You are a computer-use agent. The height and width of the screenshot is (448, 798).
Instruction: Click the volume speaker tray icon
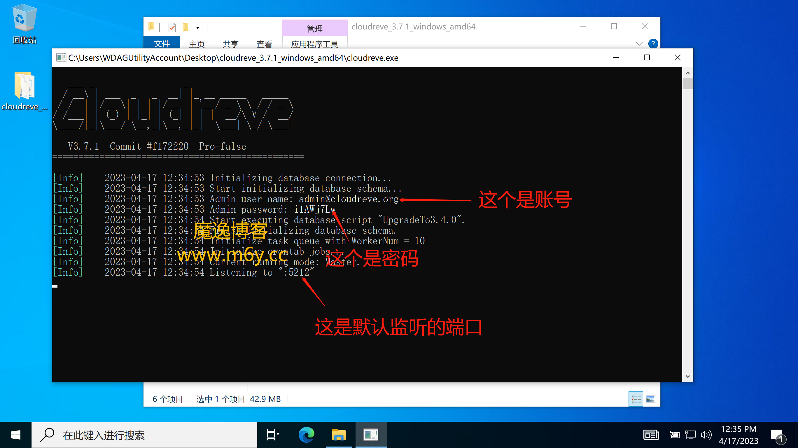click(706, 435)
